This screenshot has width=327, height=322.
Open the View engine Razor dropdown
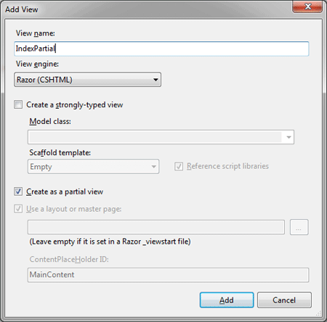[x=87, y=80]
